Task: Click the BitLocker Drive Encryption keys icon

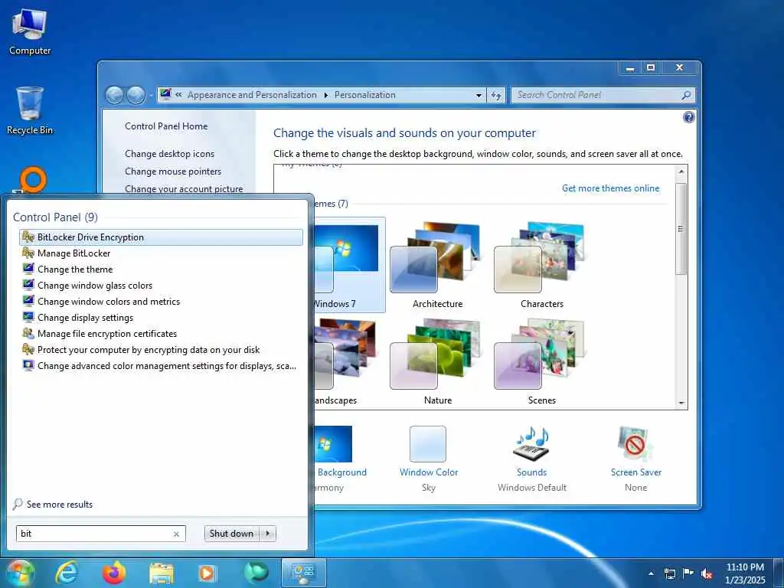Action: point(28,237)
